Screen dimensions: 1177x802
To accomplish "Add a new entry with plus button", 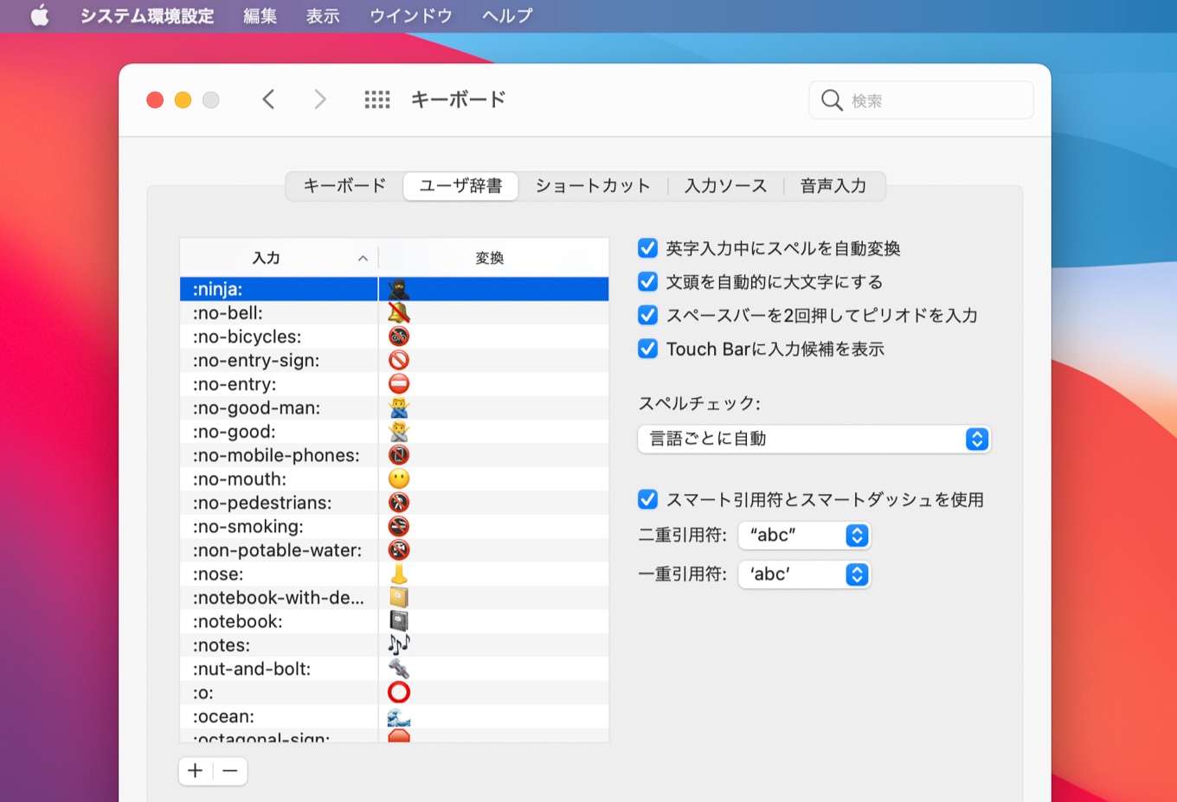I will (196, 771).
